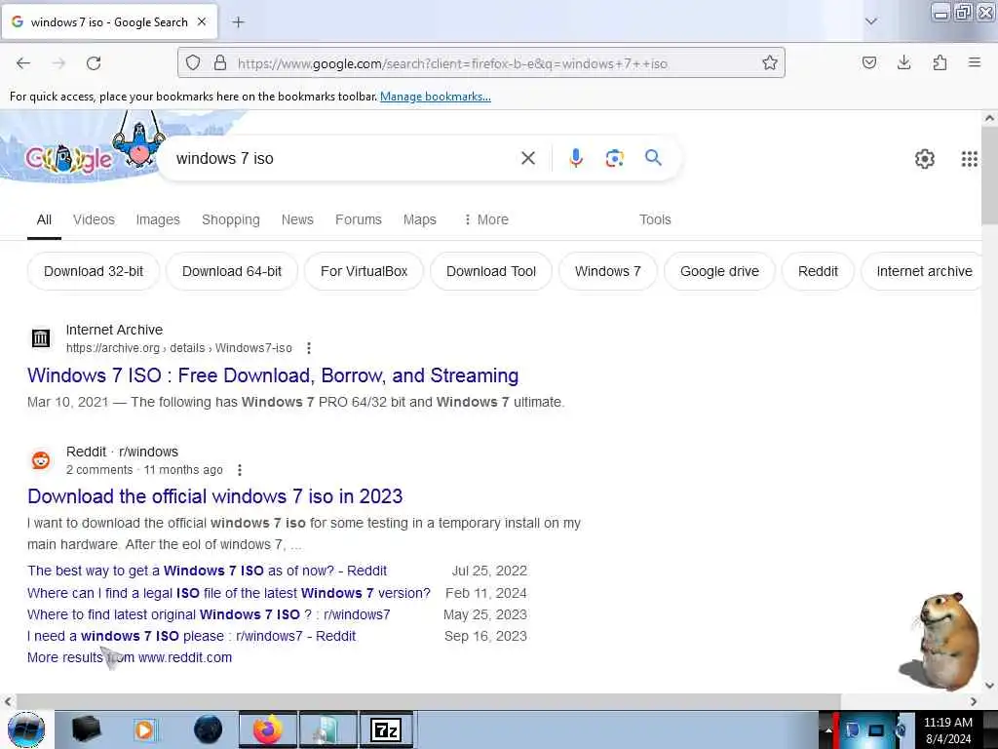
Task: Click the horizontal page scrollbar thumb
Action: tap(428, 701)
